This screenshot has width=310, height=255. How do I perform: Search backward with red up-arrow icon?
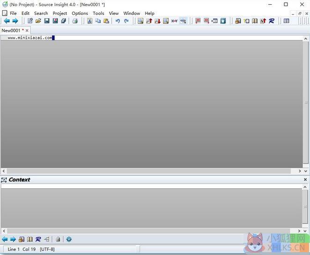coord(149,21)
